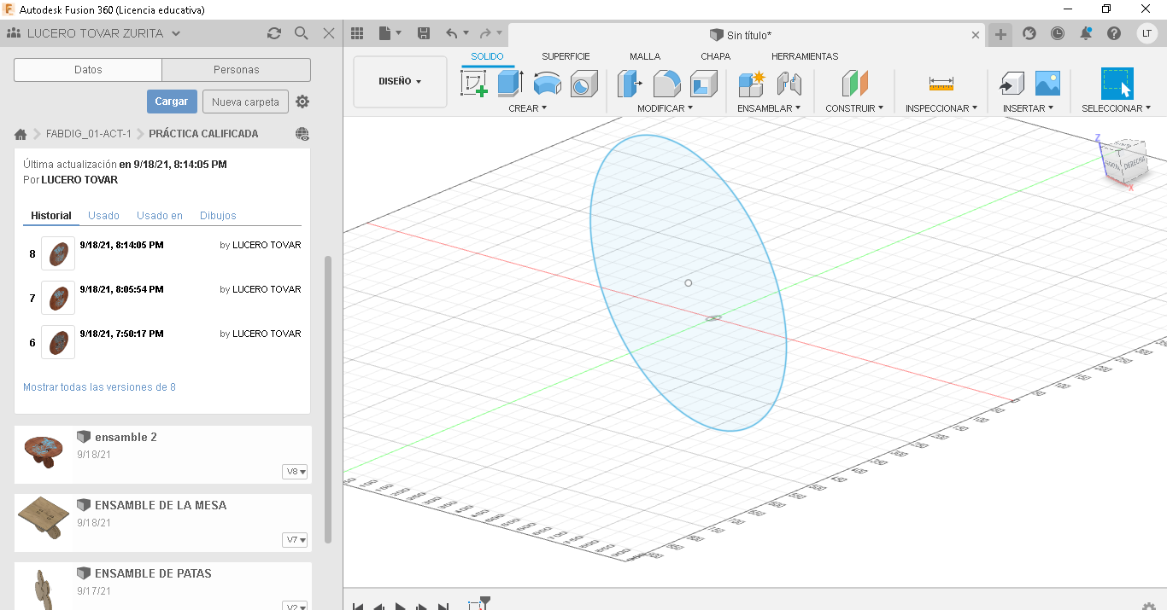Open the DISEÑO workspace dropdown
This screenshot has width=1167, height=610.
(400, 82)
